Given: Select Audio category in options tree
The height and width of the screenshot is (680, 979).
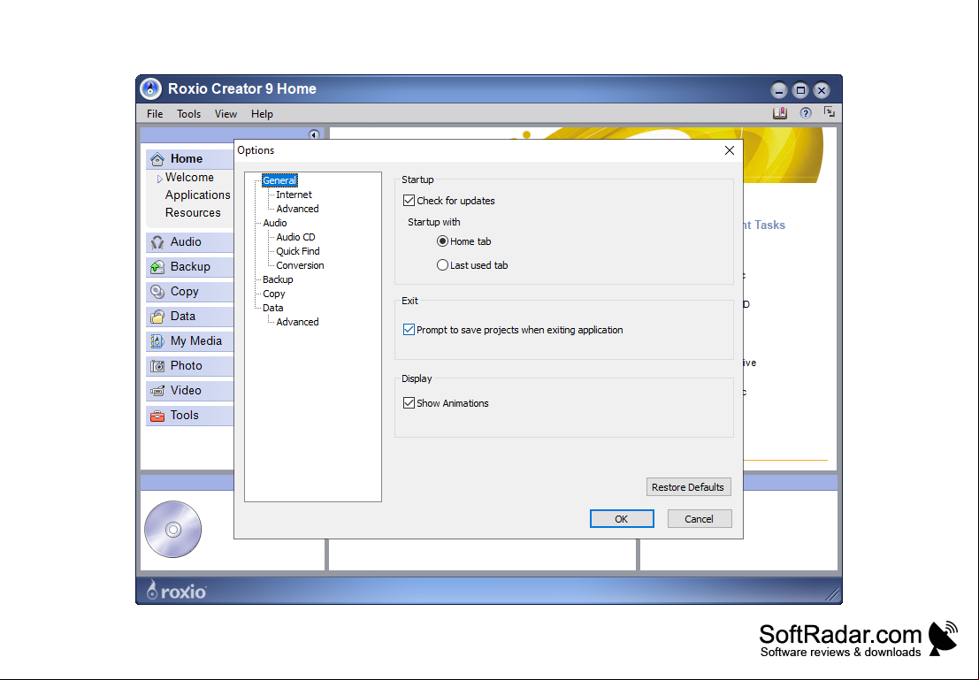Looking at the screenshot, I should [x=275, y=223].
